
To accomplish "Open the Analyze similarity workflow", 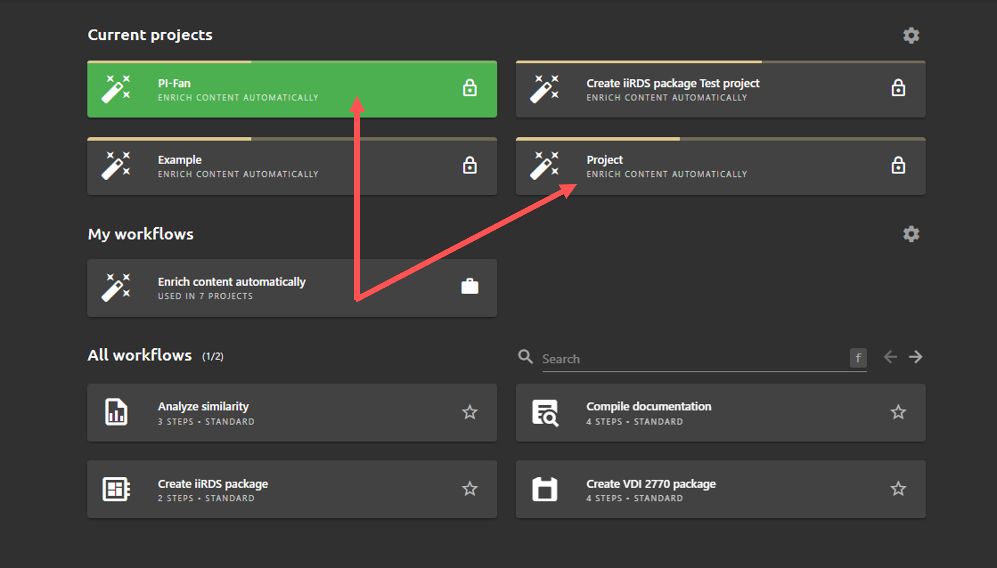I will pos(292,413).
